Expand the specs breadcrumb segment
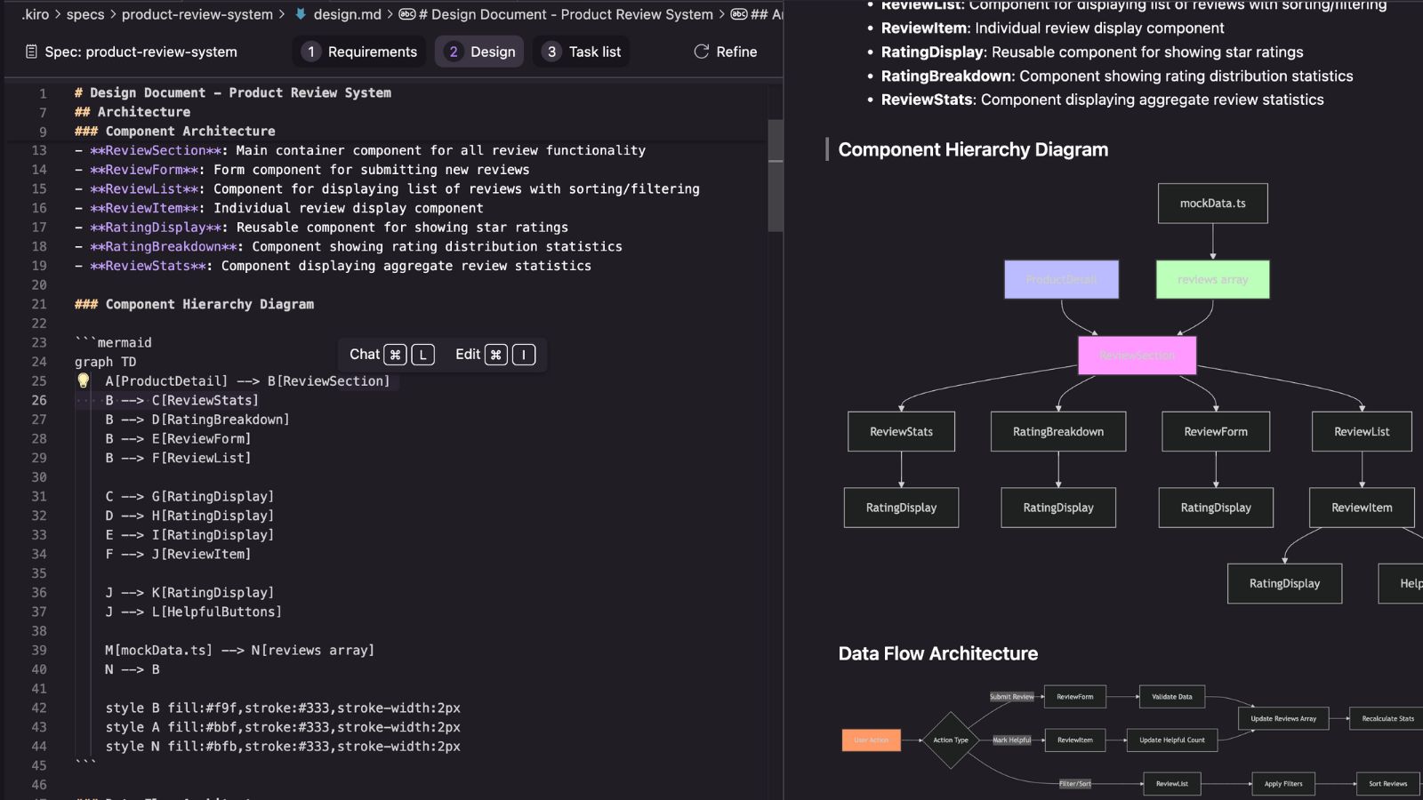The height and width of the screenshot is (800, 1423). pos(85,14)
